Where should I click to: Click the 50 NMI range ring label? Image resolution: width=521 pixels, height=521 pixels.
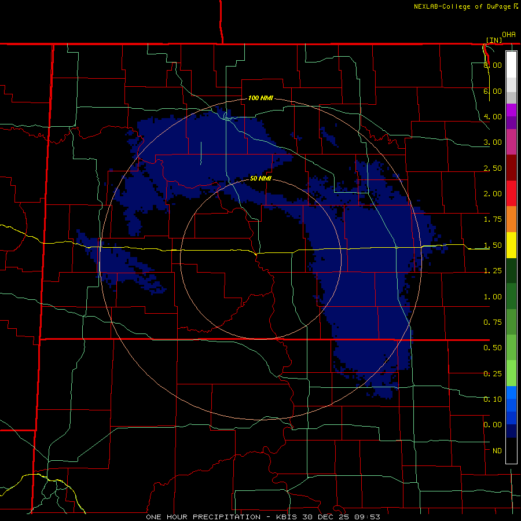[260, 178]
